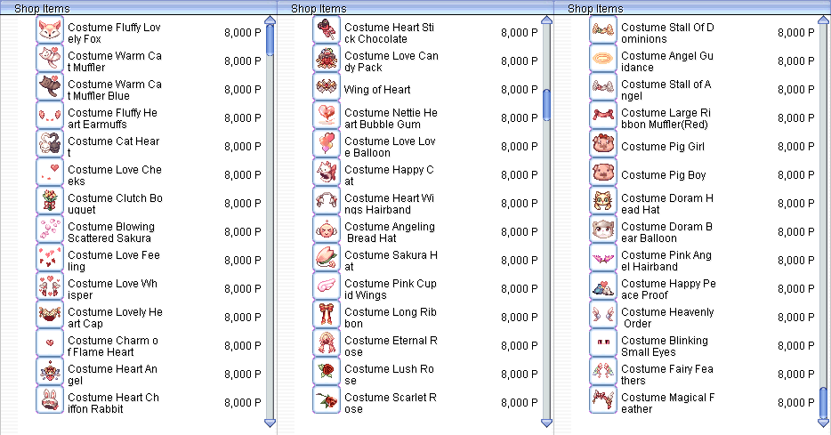This screenshot has height=435, width=831.
Task: Click the Costume Heart Chiffon Rabbit icon
Action: click(x=50, y=400)
